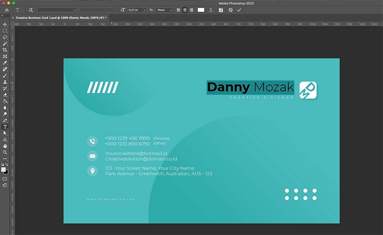Right align the text
Image resolution: width=383 pixels, height=235 pixels.
[x=191, y=10]
